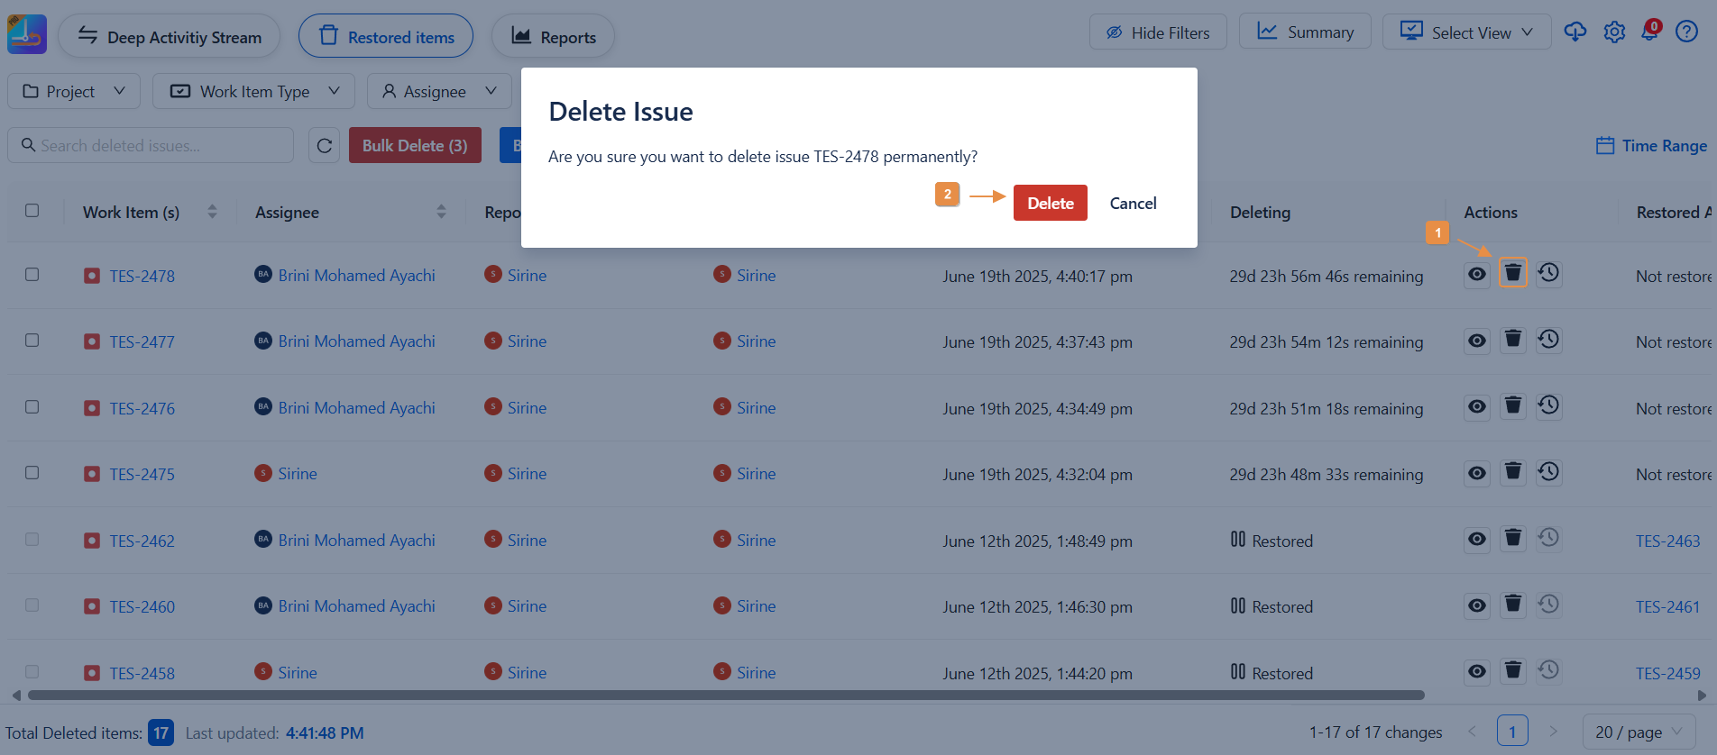Click the trash icon for TES-2478
This screenshot has height=755, width=1717.
click(x=1512, y=273)
